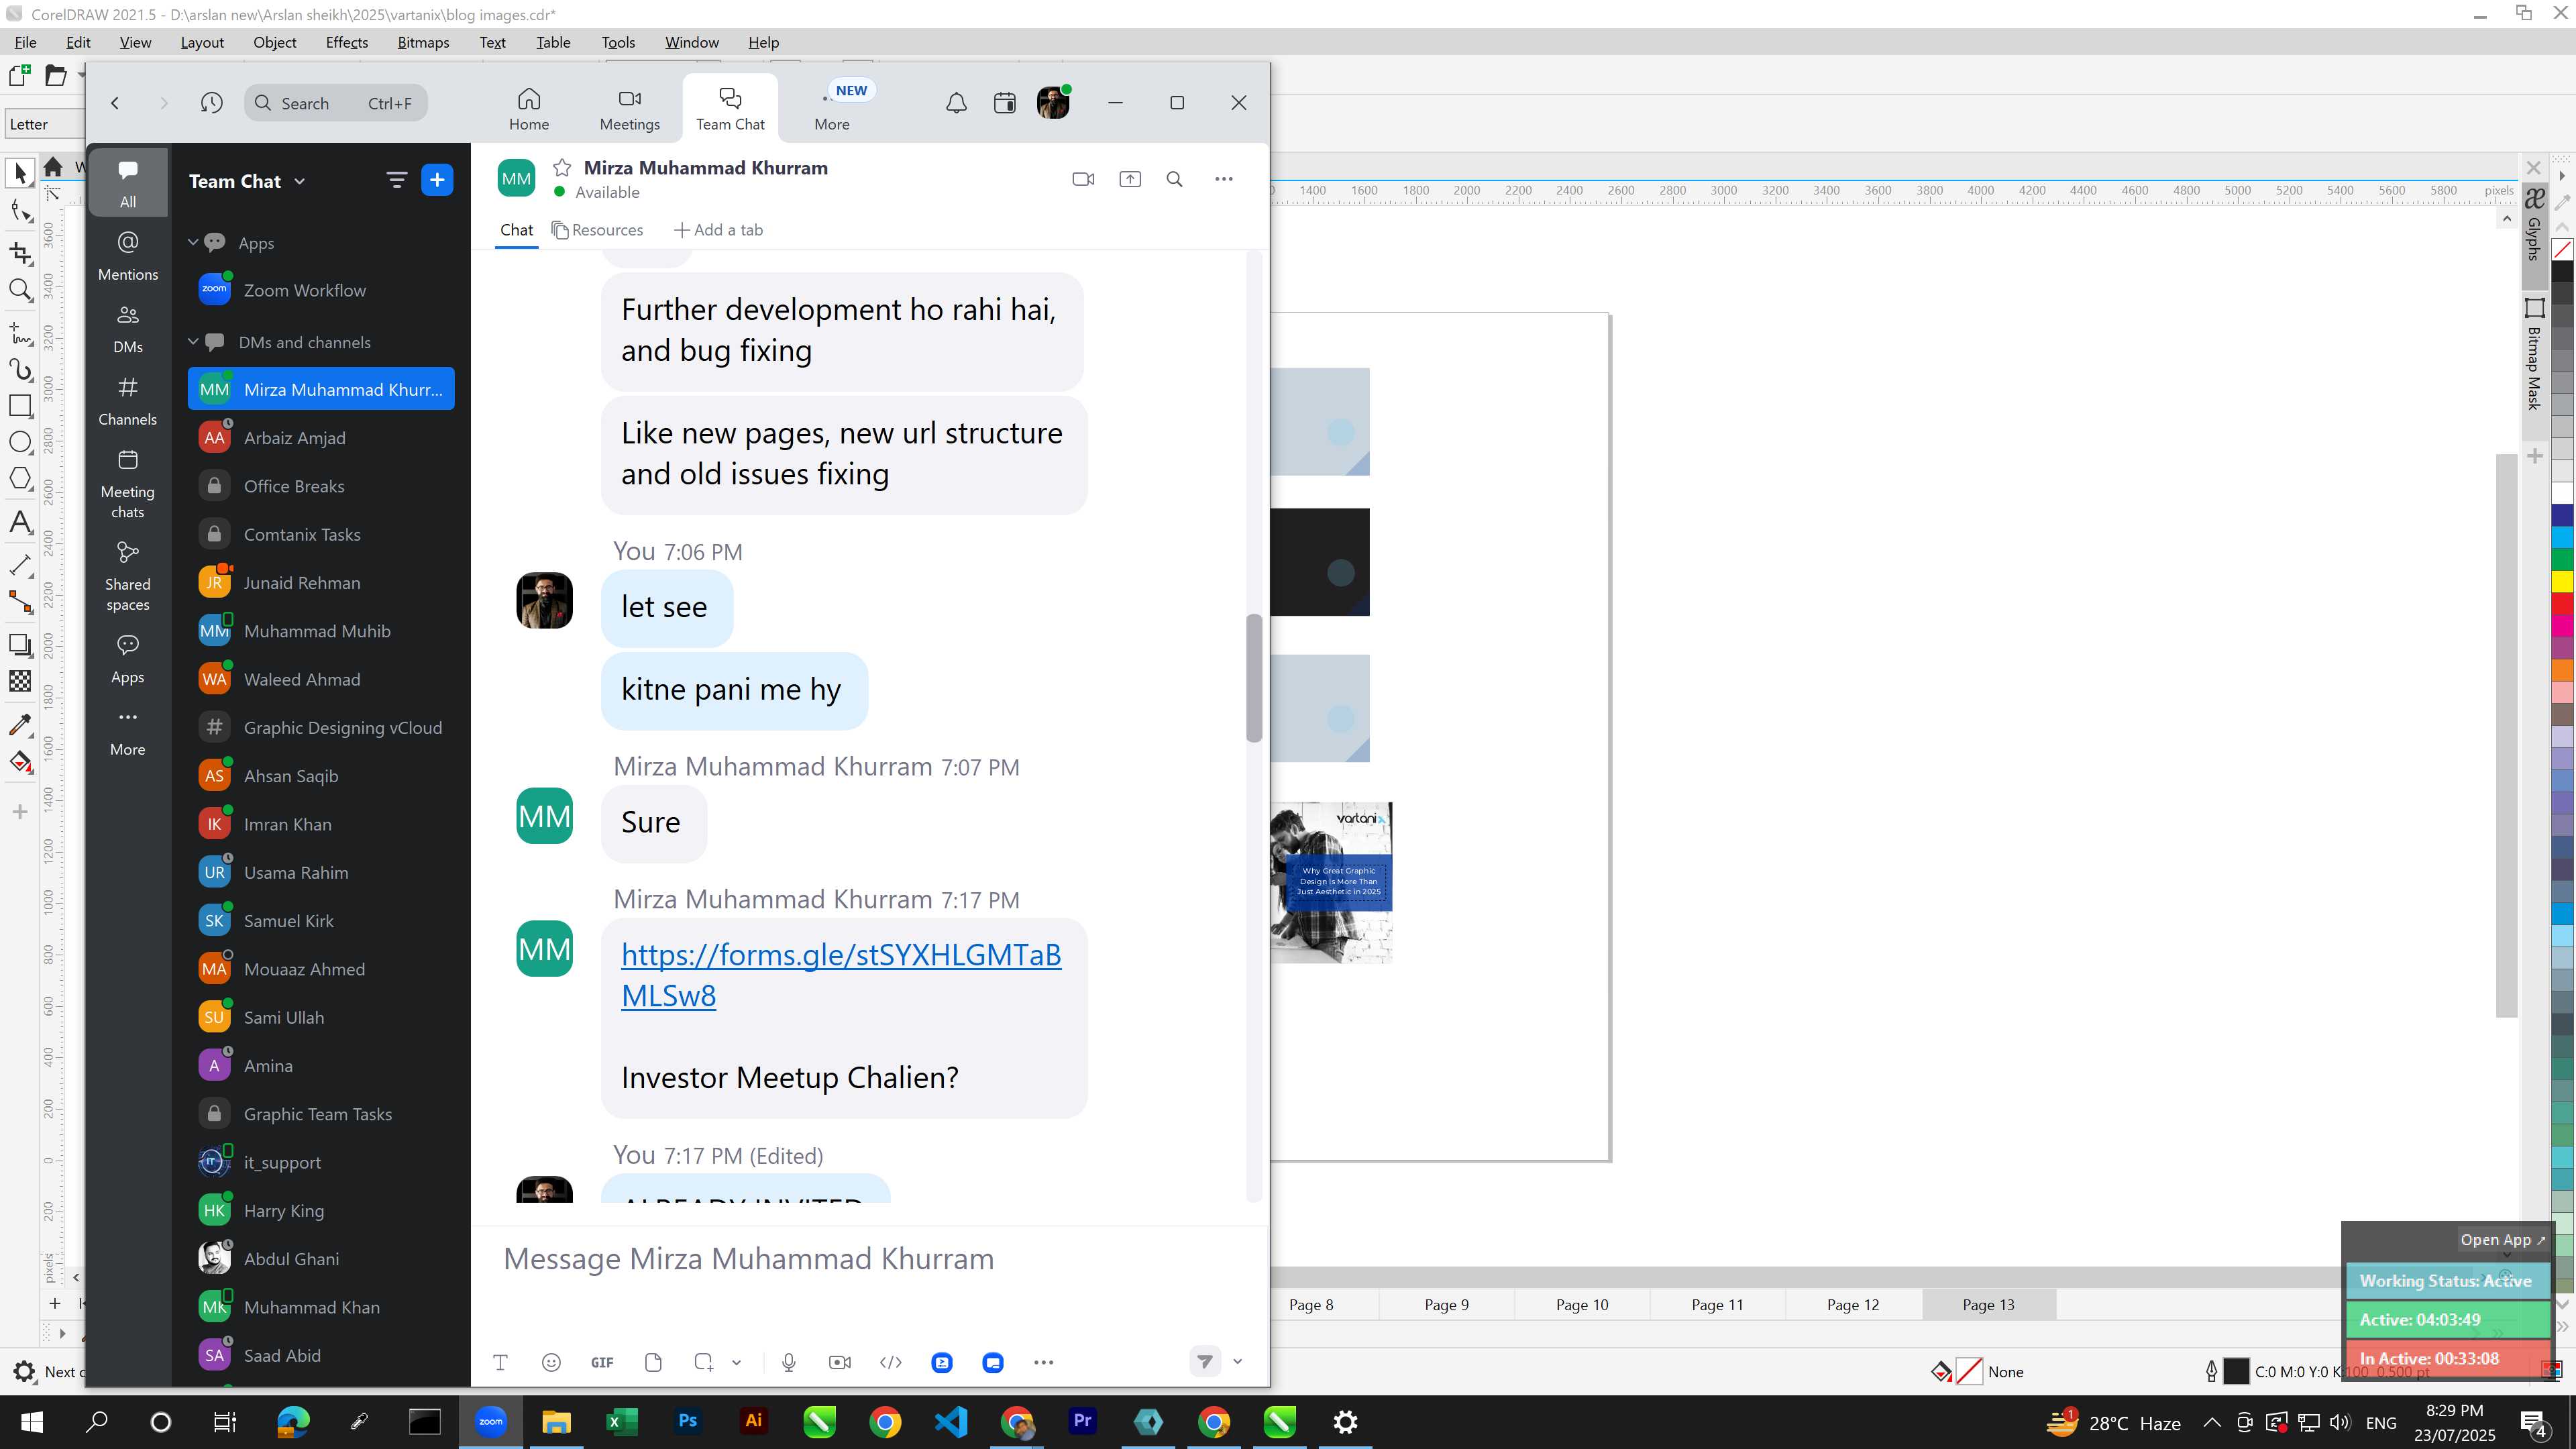Open Photoshop from the Windows taskbar

point(687,1422)
